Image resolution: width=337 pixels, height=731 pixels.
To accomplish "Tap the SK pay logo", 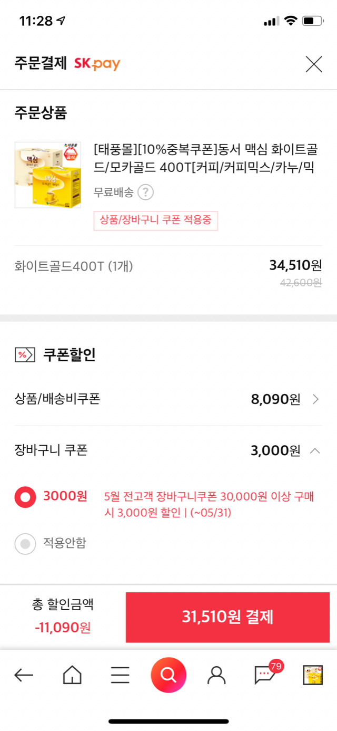I will (97, 64).
